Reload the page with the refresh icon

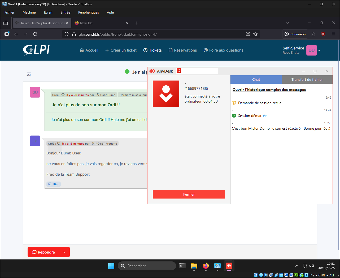[35, 34]
